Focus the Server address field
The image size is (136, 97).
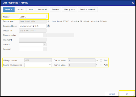click(x=33, y=26)
